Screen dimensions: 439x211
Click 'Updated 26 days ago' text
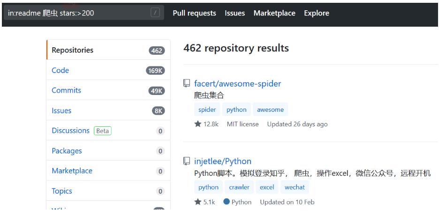point(297,124)
